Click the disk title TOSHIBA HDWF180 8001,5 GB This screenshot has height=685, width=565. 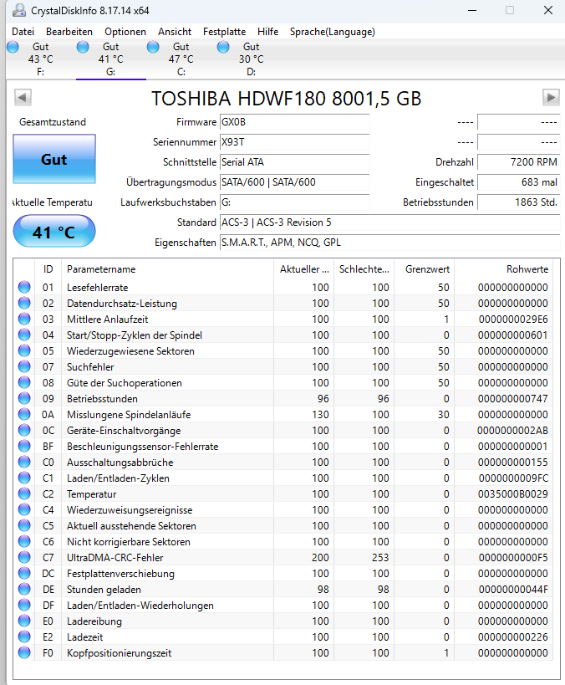point(286,99)
